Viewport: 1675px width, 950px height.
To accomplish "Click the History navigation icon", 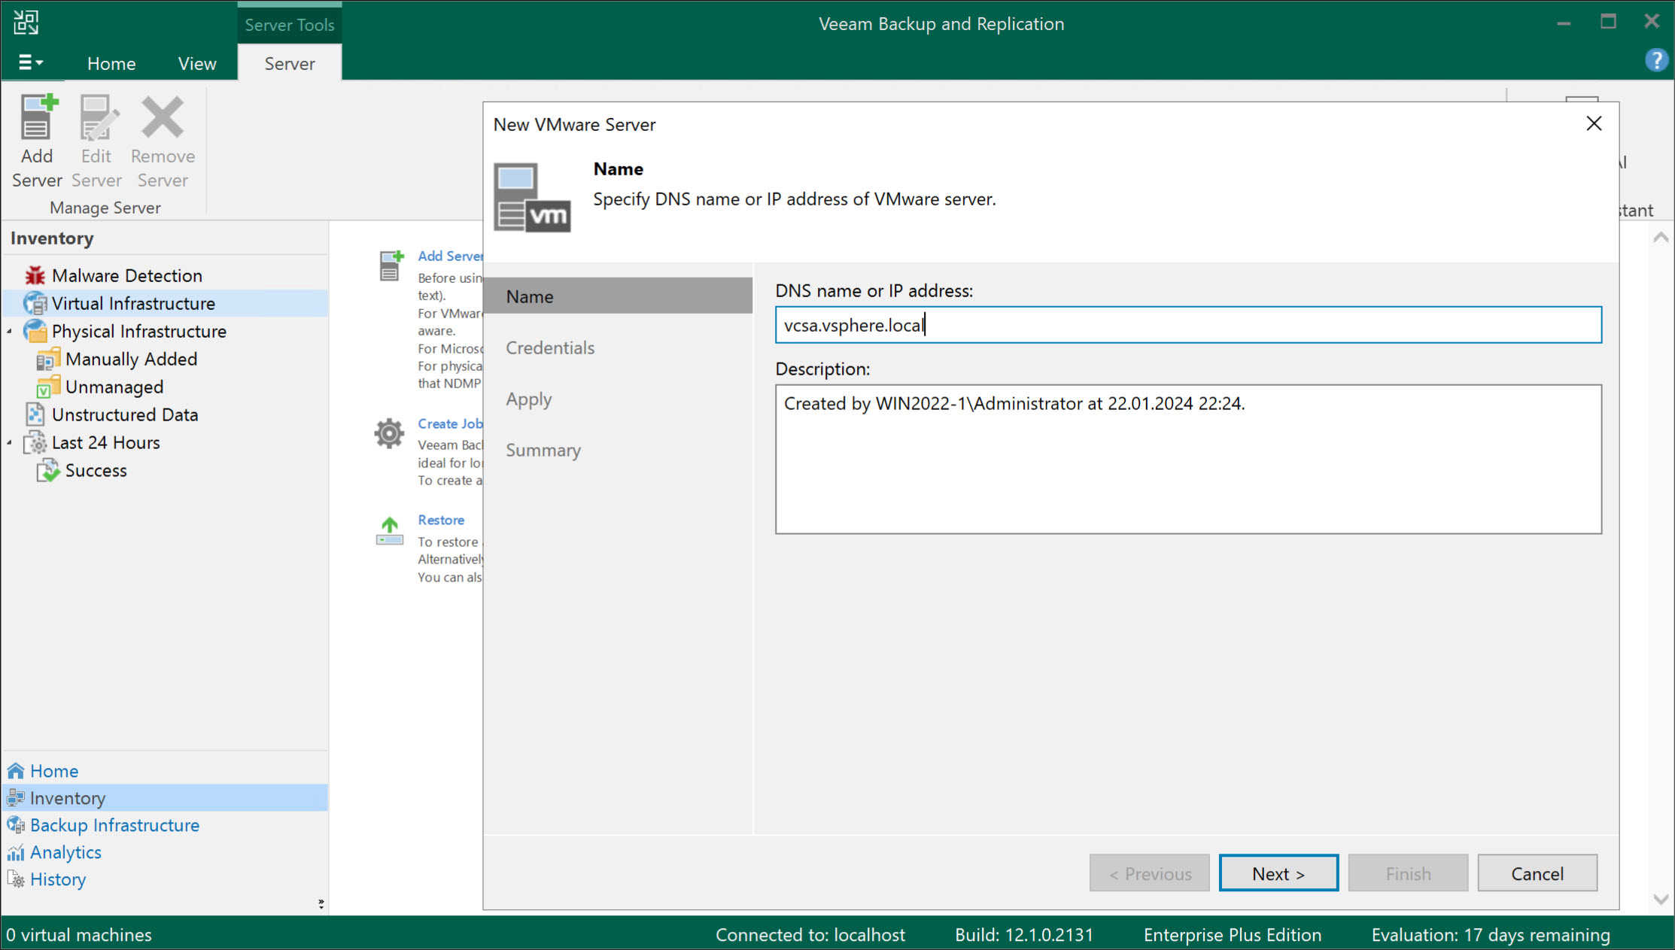I will tap(15, 879).
